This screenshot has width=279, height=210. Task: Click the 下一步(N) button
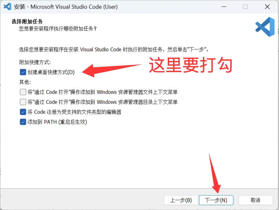tap(216, 200)
